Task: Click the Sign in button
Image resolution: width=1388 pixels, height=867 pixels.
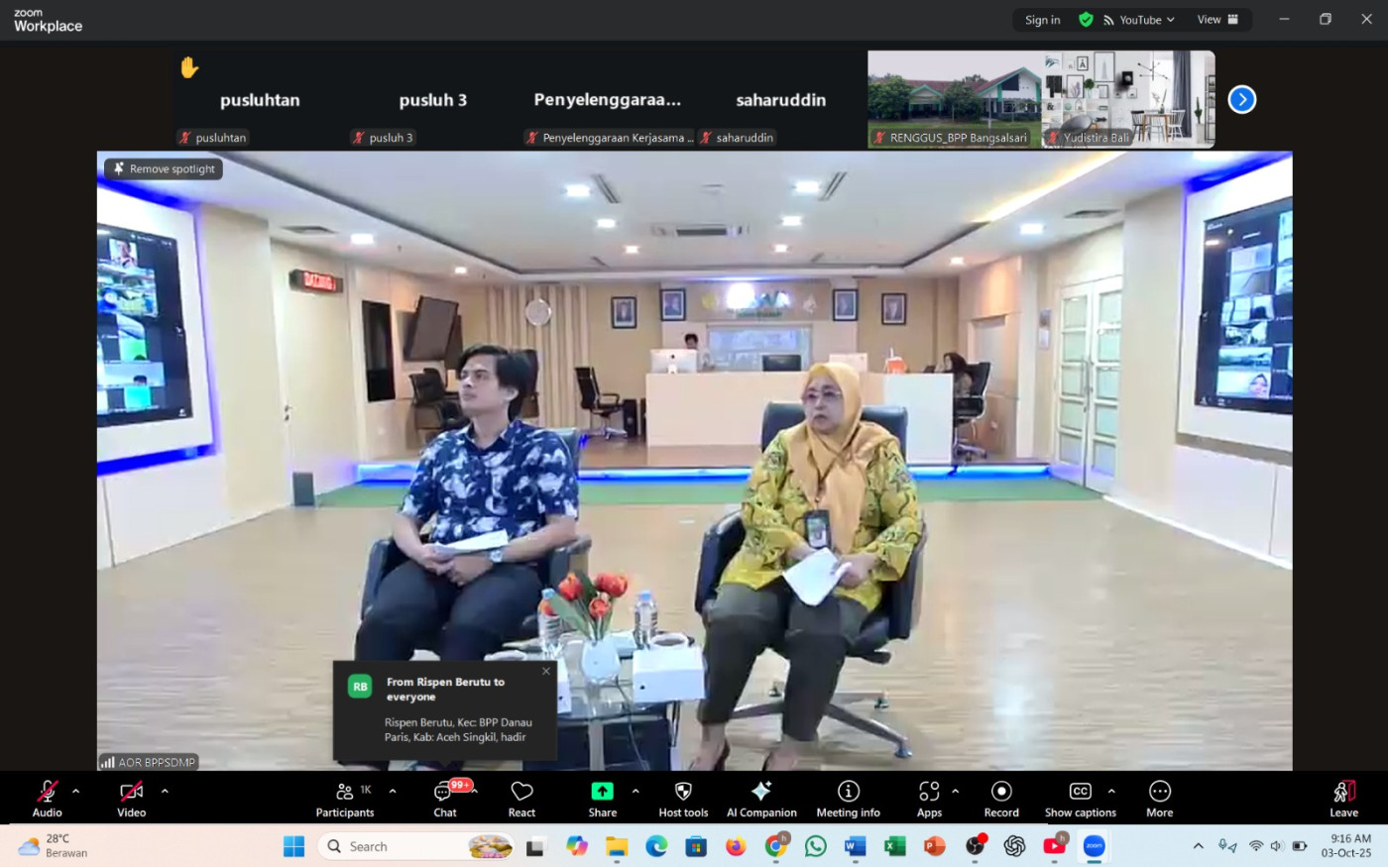Action: tap(1042, 20)
